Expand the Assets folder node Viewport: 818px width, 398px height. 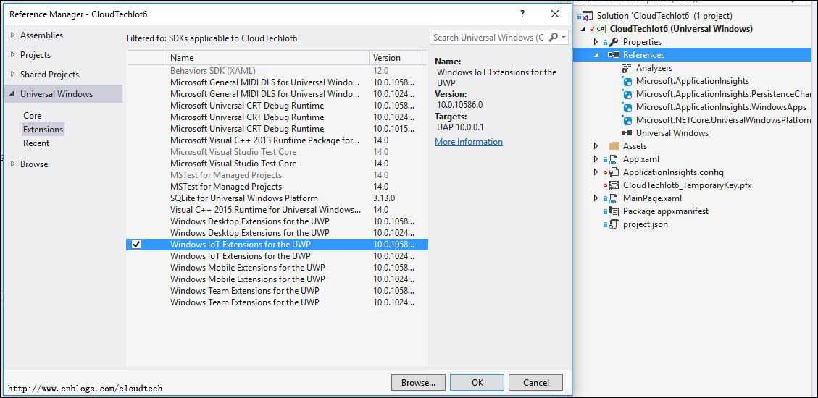click(596, 146)
